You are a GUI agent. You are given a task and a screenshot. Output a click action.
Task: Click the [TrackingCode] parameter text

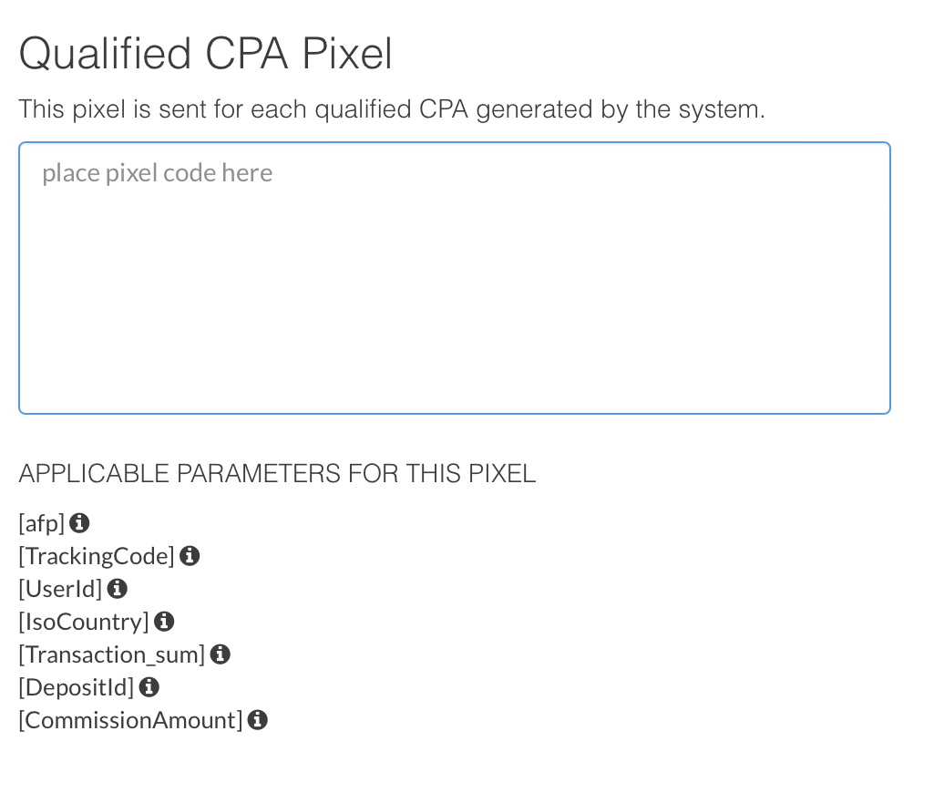point(97,556)
